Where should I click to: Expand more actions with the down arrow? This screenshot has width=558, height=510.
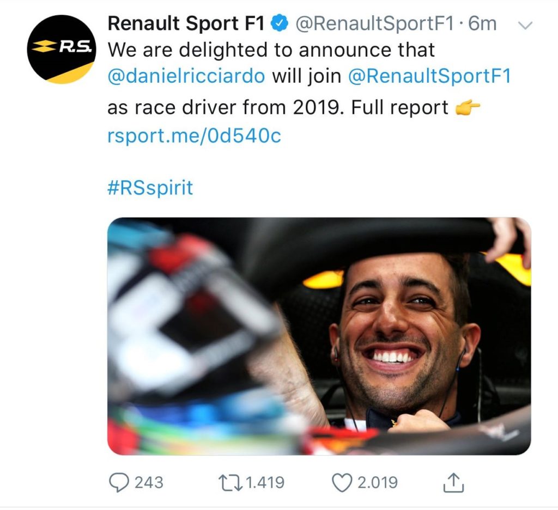click(524, 24)
